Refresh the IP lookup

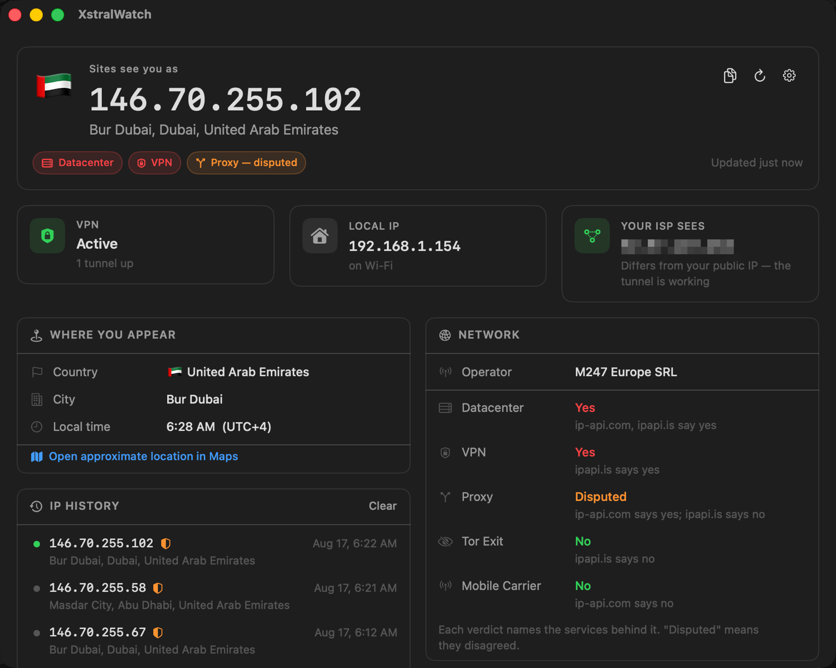pyautogui.click(x=760, y=76)
